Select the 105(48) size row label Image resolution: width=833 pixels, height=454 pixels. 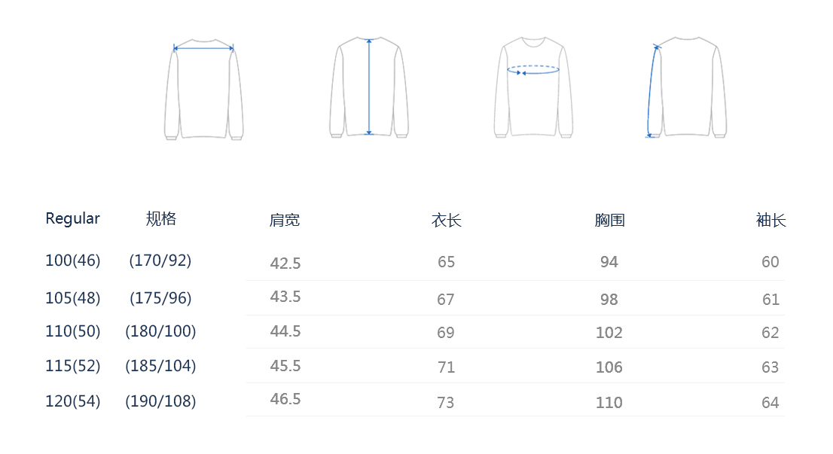72,298
